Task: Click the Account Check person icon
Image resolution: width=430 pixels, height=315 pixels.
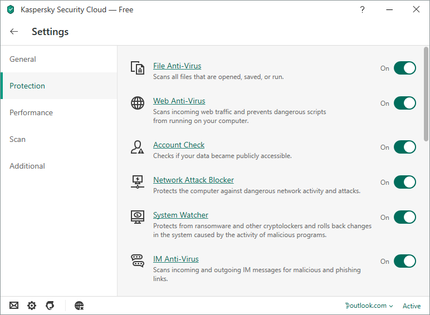Action: coord(138,147)
